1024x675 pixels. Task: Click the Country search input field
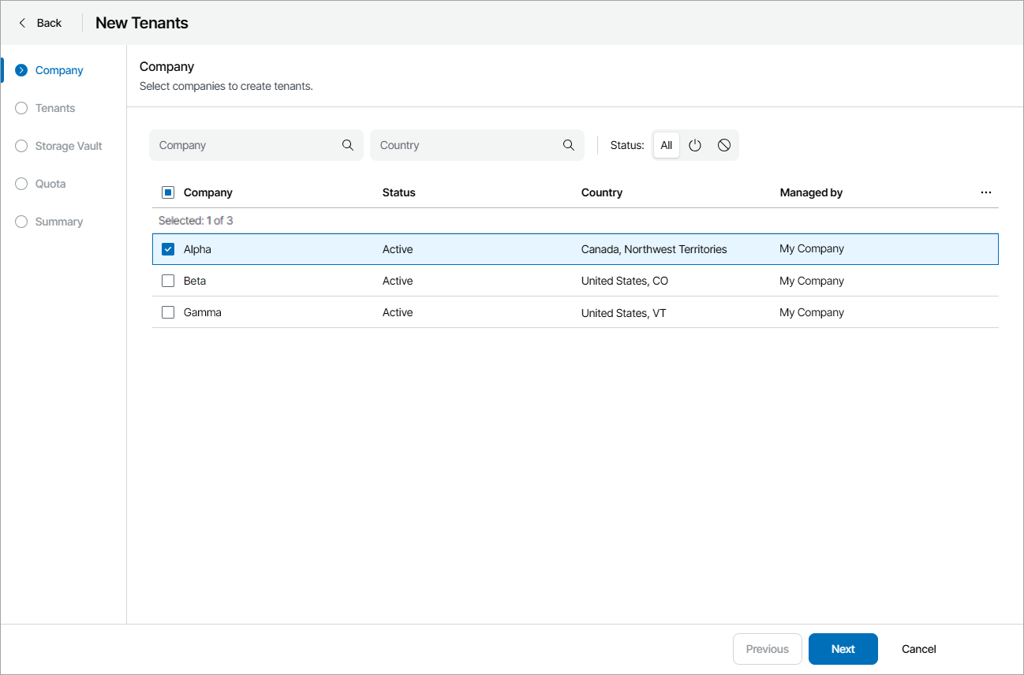coord(467,145)
